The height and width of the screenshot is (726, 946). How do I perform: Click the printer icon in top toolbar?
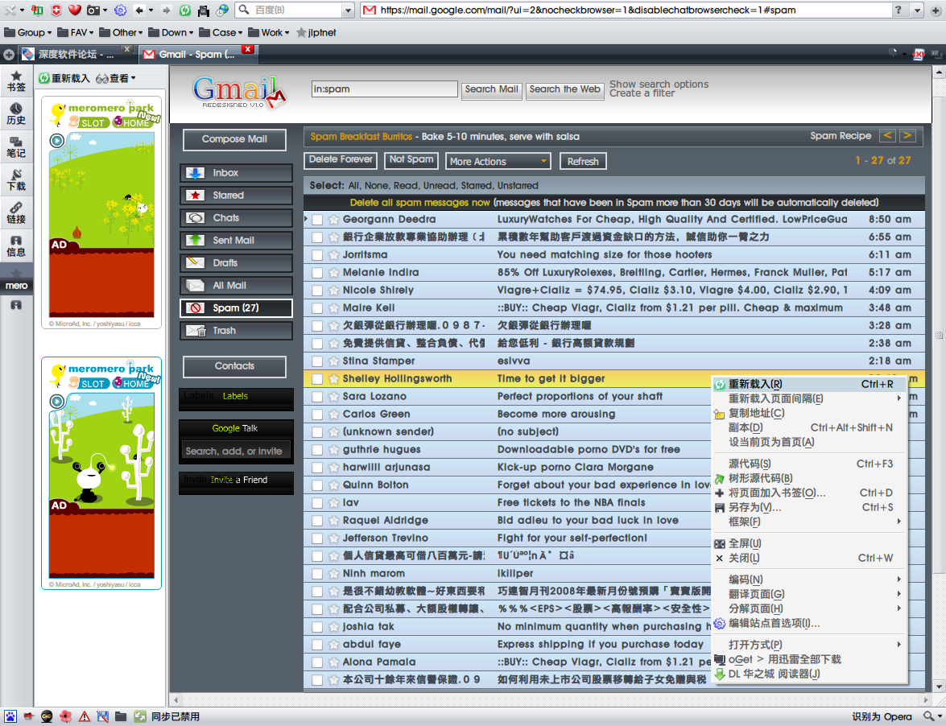pos(204,10)
